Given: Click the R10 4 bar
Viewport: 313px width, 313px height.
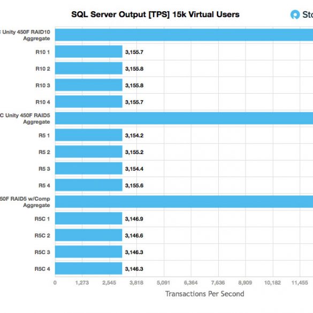Looking at the screenshot, I should pyautogui.click(x=89, y=102).
